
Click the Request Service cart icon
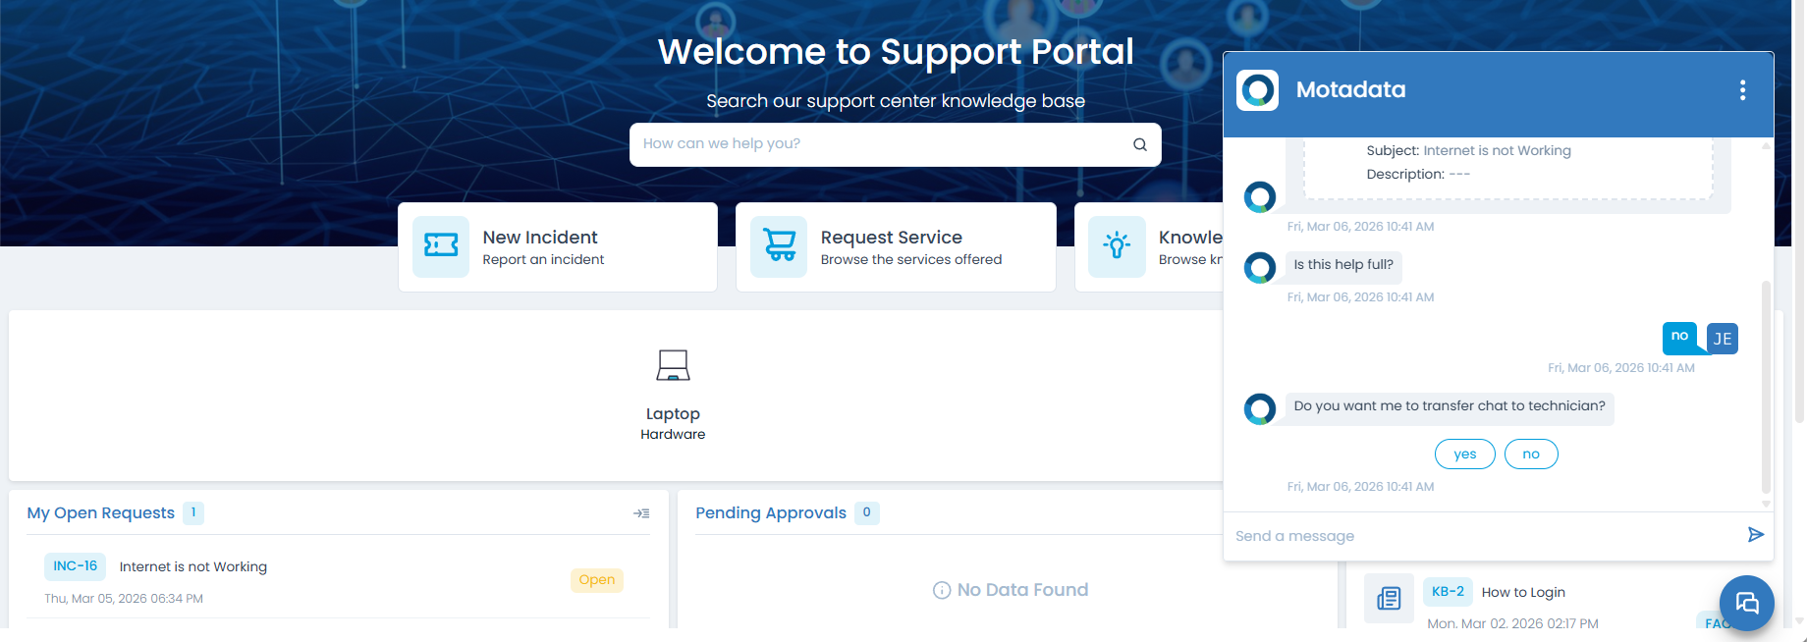click(779, 246)
